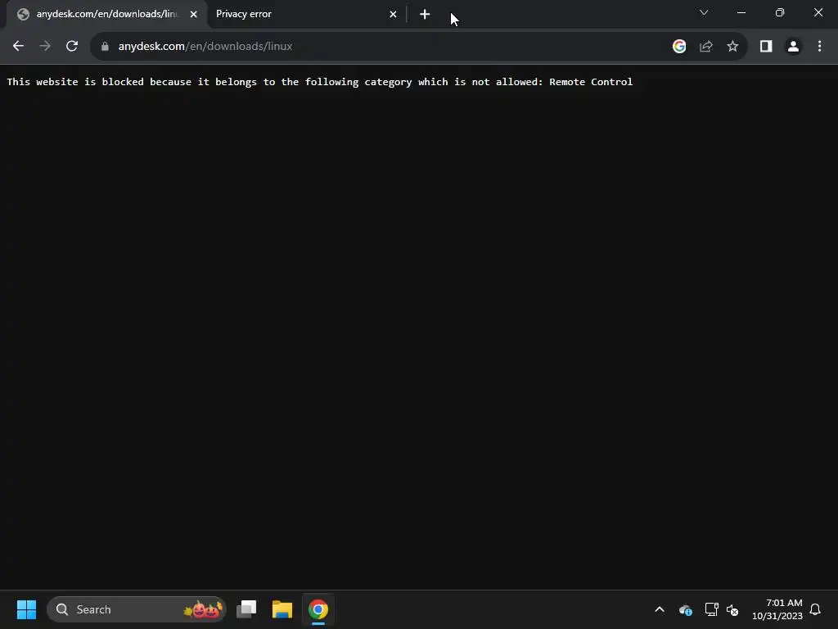Open a new browser tab
Viewport: 838px width, 629px height.
tap(425, 15)
